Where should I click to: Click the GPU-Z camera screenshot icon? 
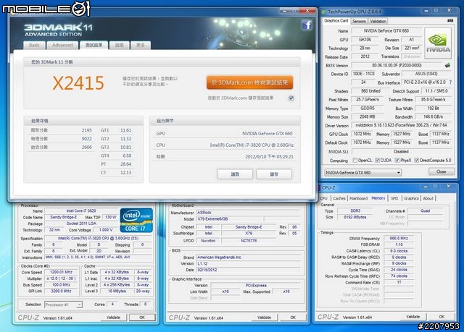click(450, 21)
